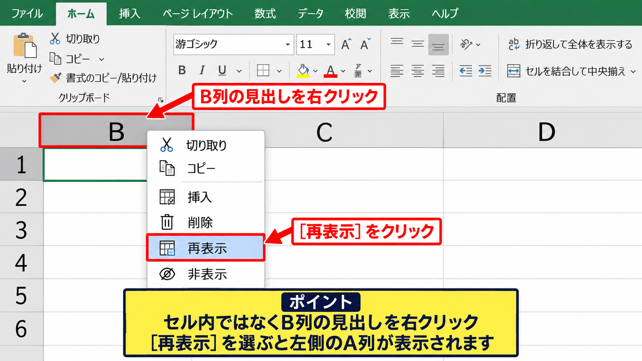Image resolution: width=642 pixels, height=361 pixels.
Task: Click the Wrap Text (折り返して全体を表示する) icon
Action: click(514, 44)
